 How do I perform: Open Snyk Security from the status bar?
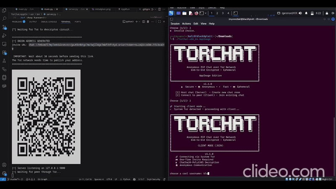(x=153, y=179)
